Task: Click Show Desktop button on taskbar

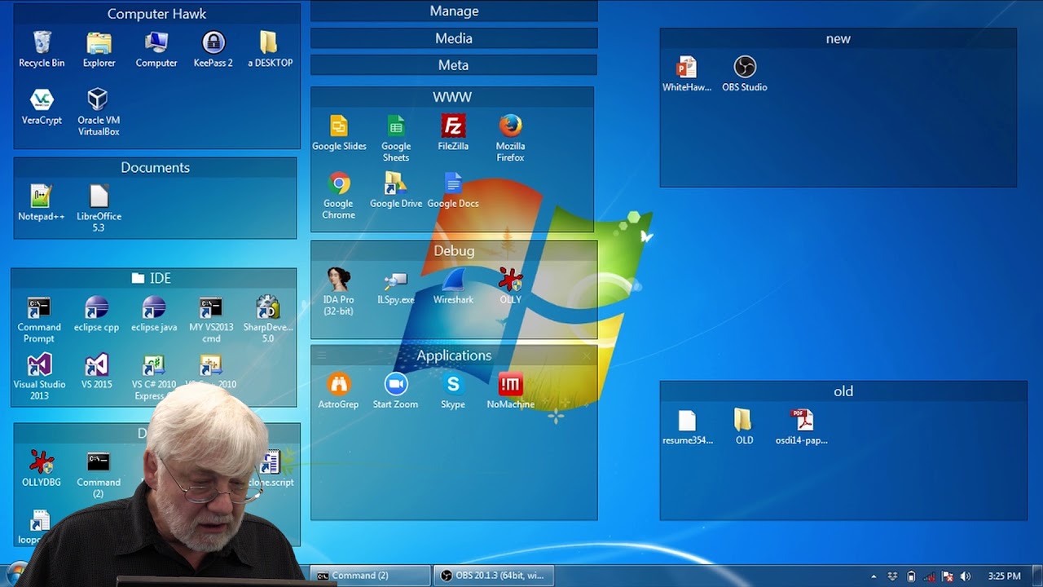Action: tap(1036, 576)
